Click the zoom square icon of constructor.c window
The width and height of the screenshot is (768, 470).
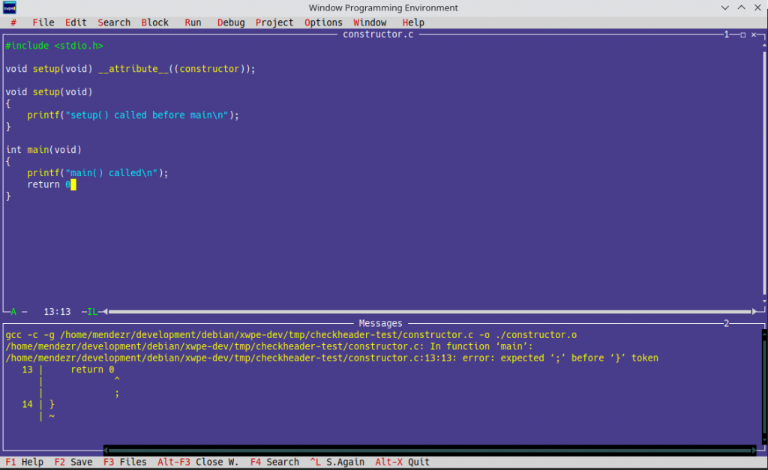(x=743, y=34)
